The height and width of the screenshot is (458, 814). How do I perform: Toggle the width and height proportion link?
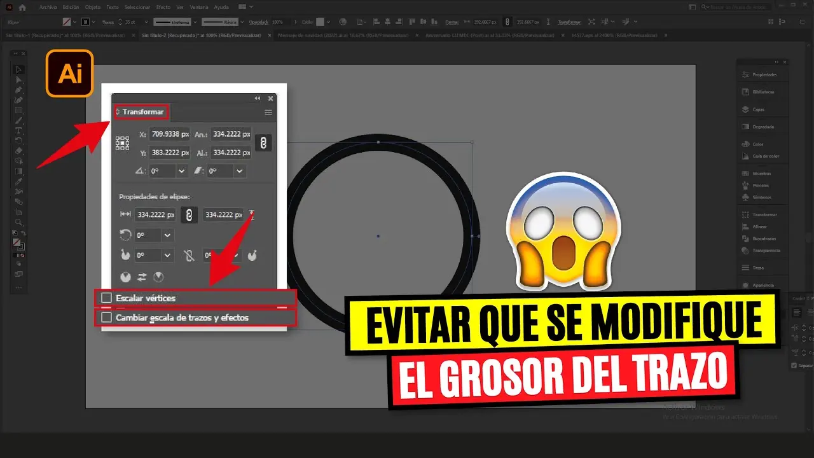coord(263,143)
